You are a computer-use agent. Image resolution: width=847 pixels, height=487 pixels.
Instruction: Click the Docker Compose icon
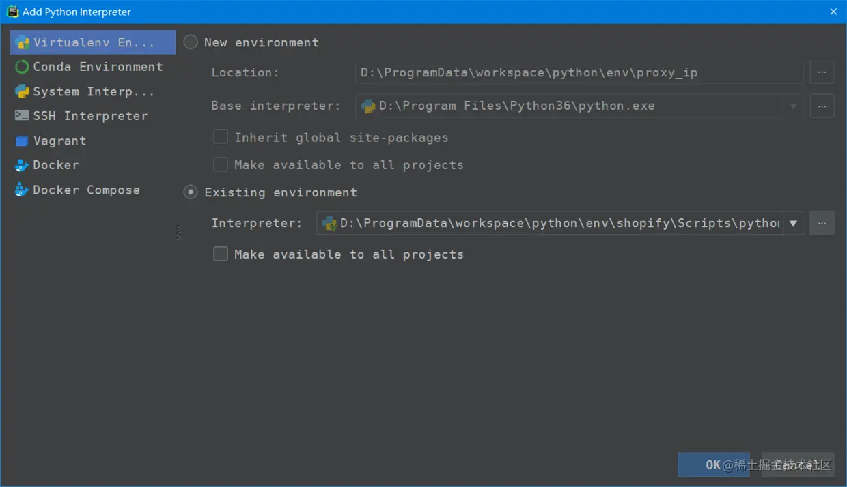pos(22,190)
